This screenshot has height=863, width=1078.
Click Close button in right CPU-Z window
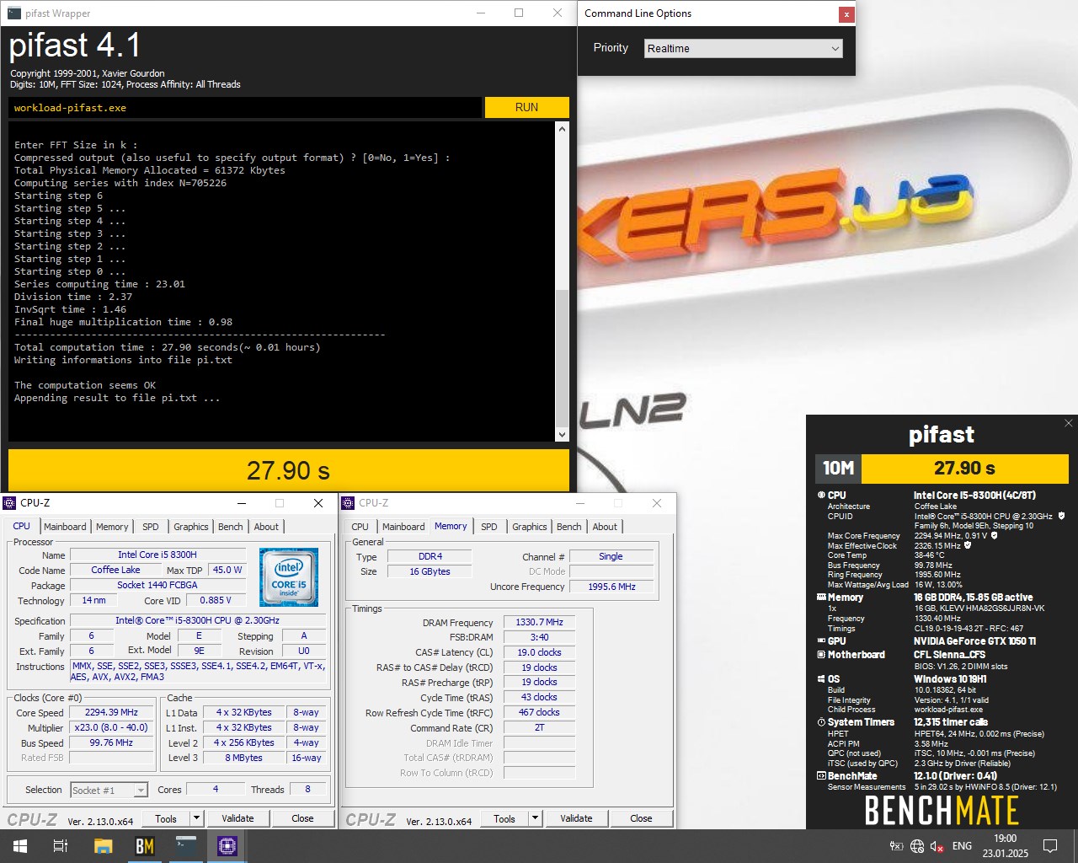641,818
